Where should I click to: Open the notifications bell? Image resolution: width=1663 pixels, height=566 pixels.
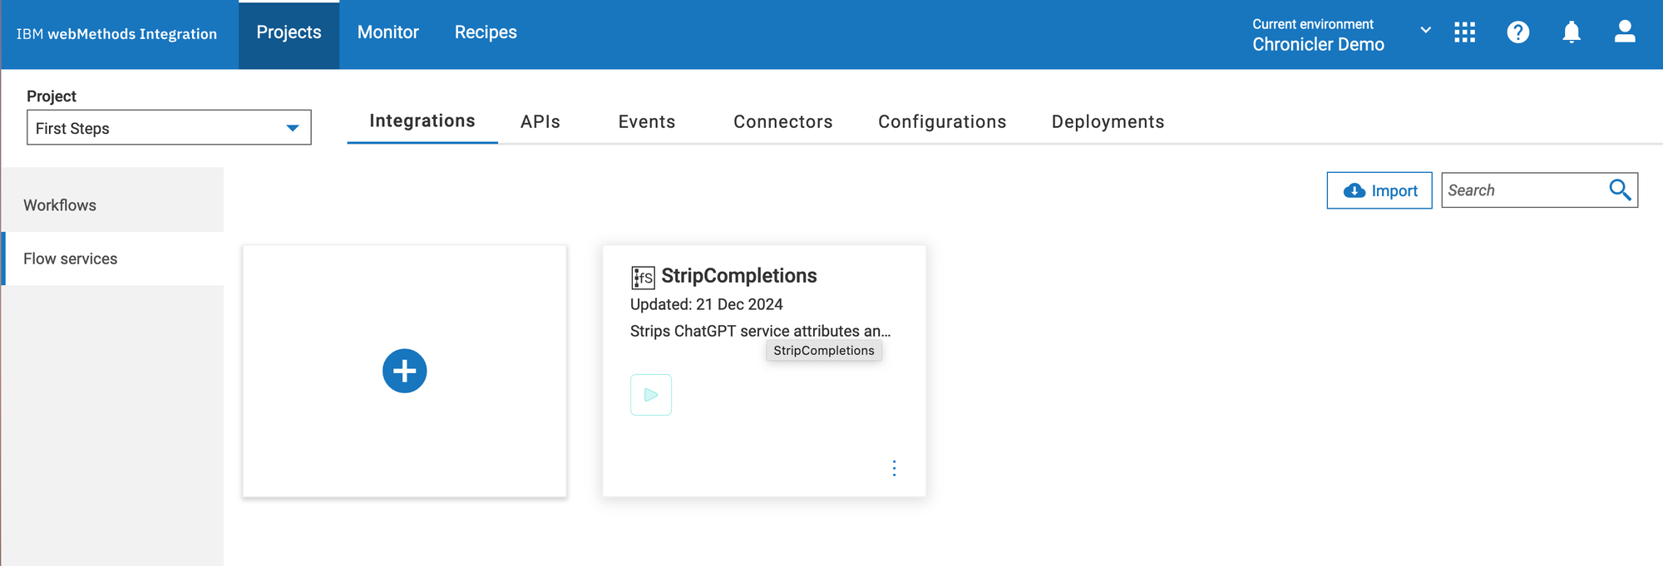[x=1571, y=32]
